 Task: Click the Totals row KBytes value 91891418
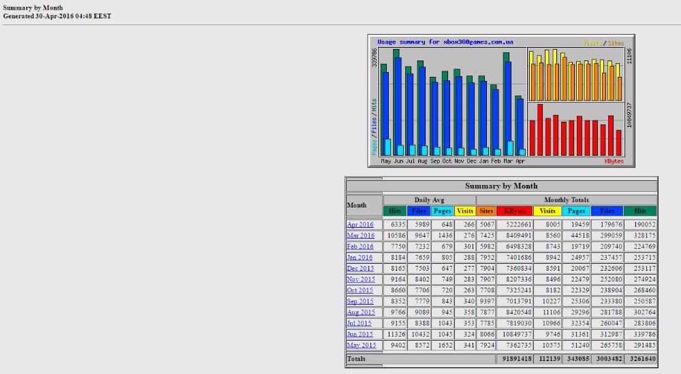click(x=515, y=359)
